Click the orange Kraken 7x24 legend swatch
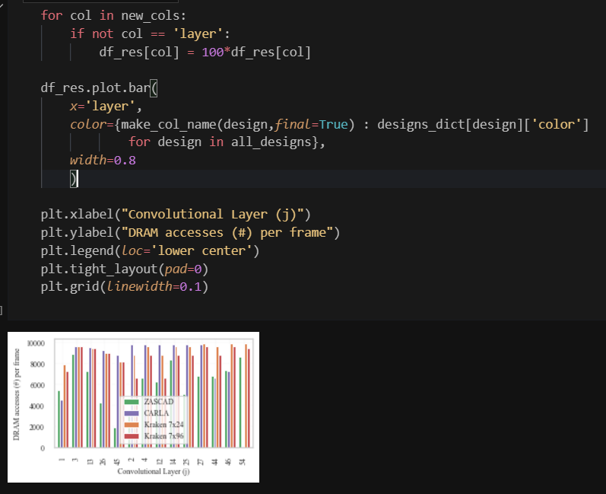 pos(132,424)
